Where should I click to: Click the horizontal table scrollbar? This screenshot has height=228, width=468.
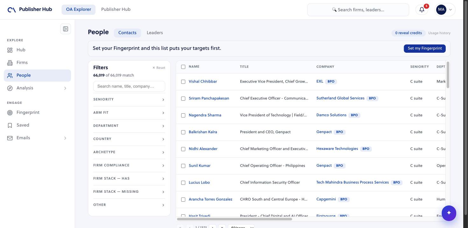[x=234, y=219]
